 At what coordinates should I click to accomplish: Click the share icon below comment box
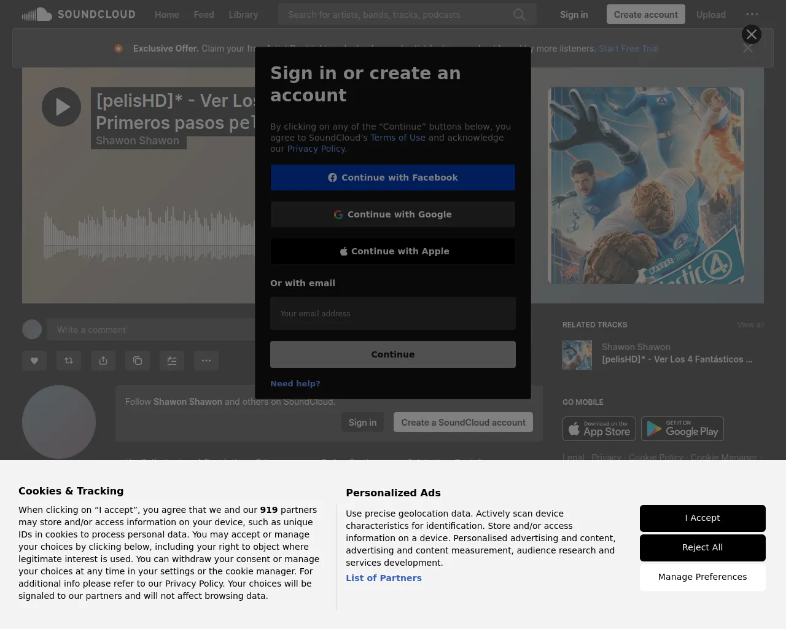click(x=103, y=361)
